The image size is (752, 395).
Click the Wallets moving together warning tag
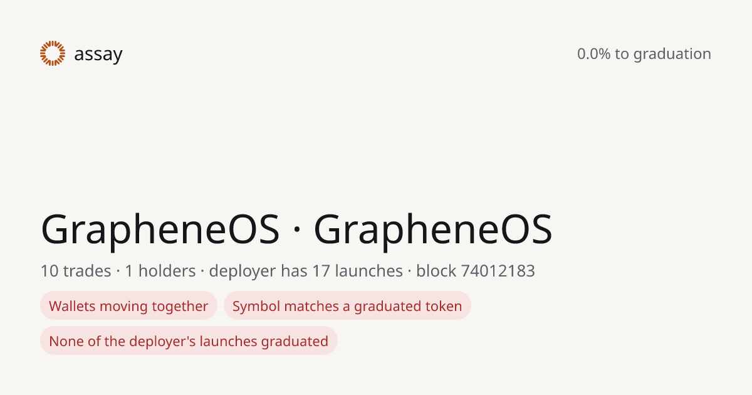pos(128,306)
